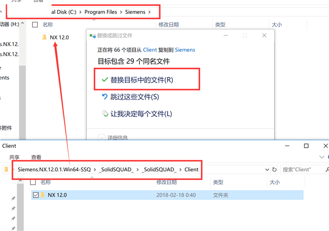Minimize the Client window
The height and width of the screenshot is (231, 329).
point(287,146)
